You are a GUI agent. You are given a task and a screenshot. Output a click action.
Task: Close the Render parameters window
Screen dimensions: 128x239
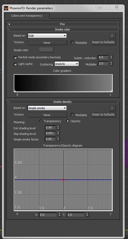117,7
